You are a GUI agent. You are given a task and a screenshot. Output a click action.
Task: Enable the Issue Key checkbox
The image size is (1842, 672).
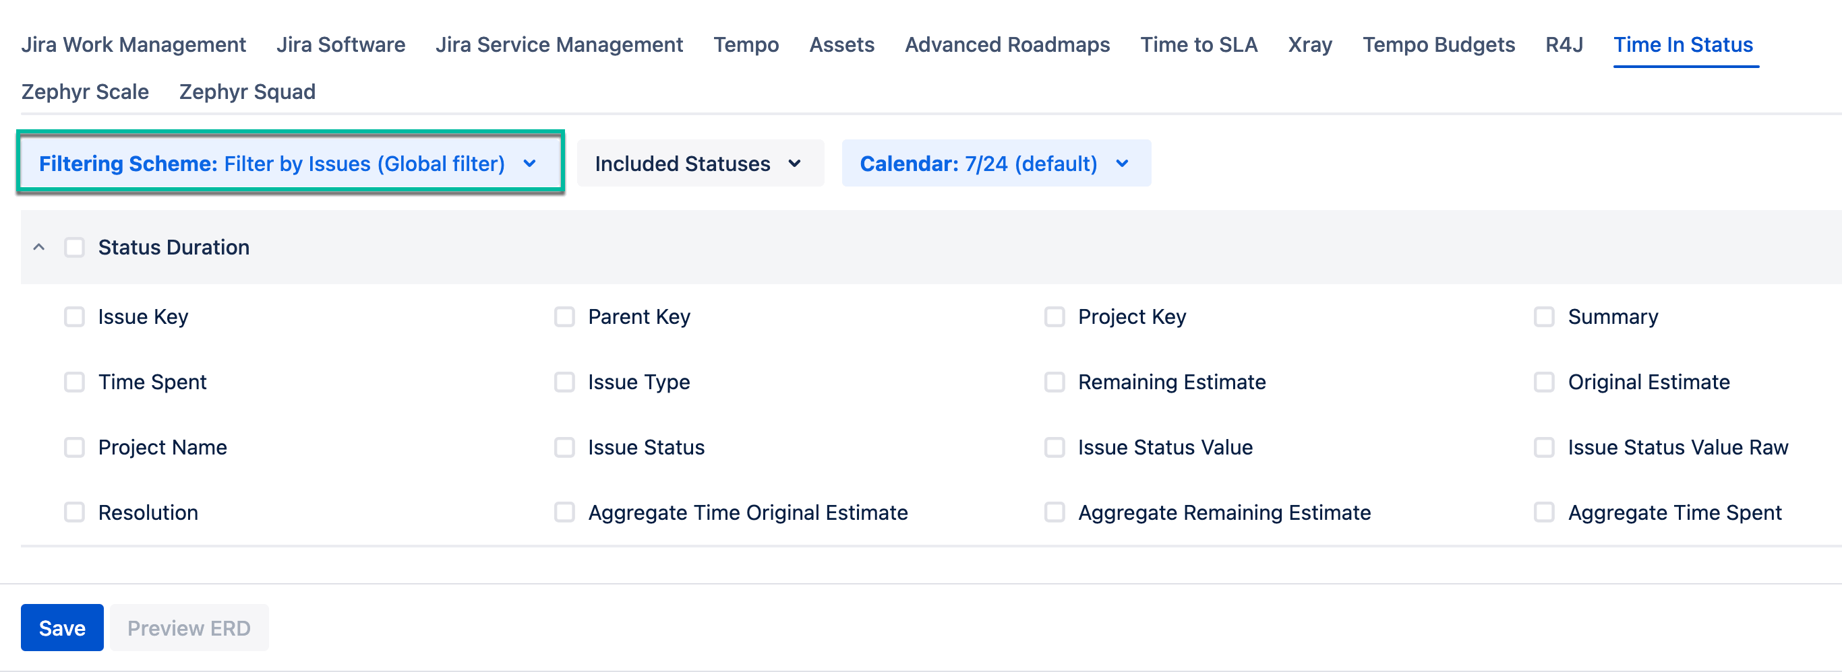pyautogui.click(x=74, y=316)
